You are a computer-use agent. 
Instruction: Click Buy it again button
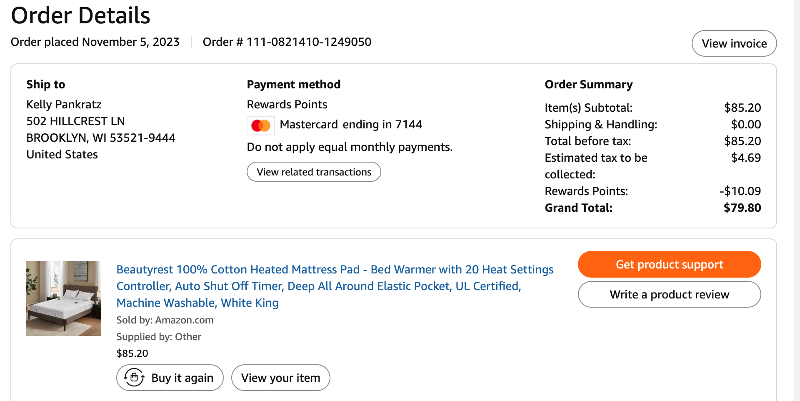point(170,378)
